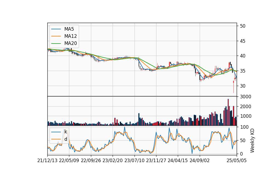Click the 23/02/20 date label
Viewport: 263px width, 189px height.
(113, 161)
